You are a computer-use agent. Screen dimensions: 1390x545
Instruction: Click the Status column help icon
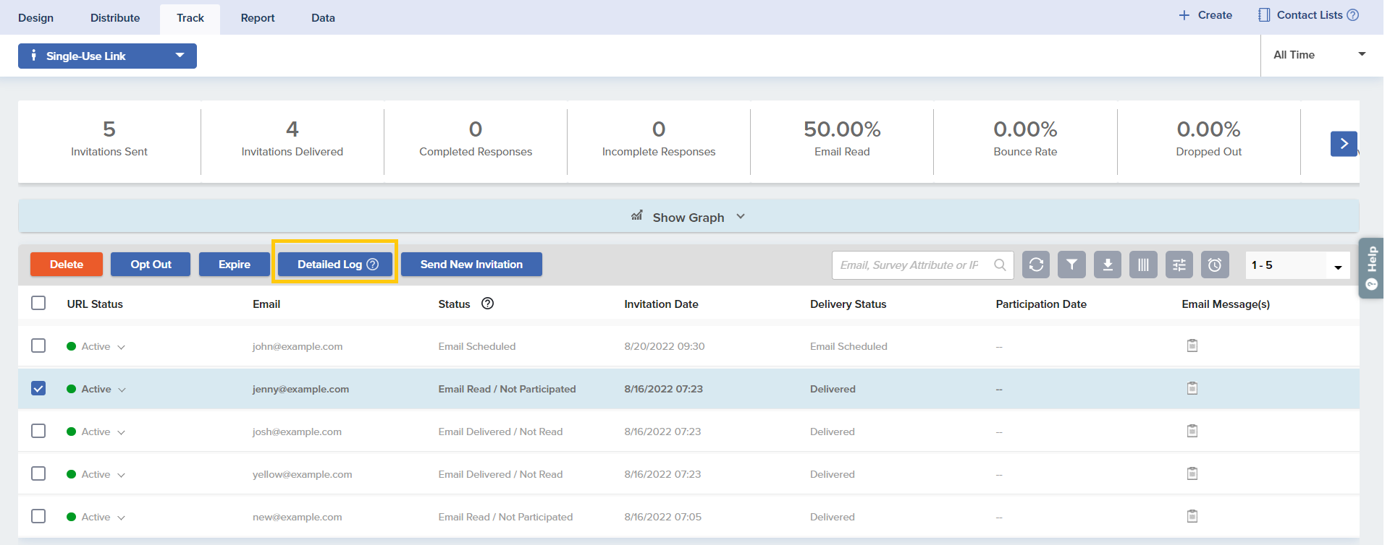click(487, 304)
